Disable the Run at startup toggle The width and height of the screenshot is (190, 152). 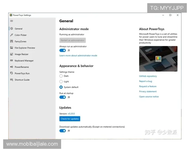(63, 97)
